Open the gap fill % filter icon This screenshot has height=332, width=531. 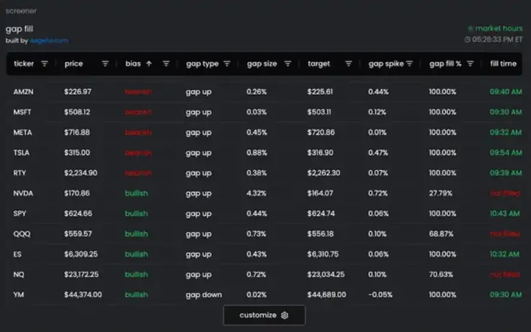coord(470,64)
